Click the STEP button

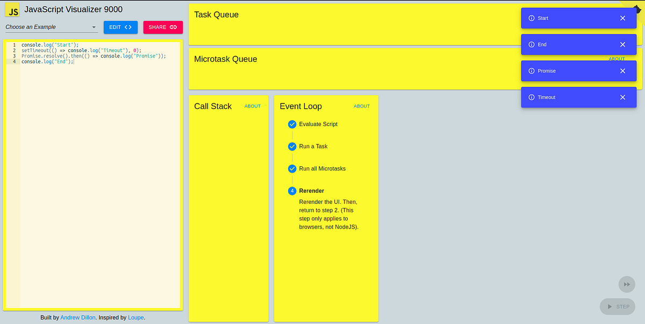coord(618,306)
